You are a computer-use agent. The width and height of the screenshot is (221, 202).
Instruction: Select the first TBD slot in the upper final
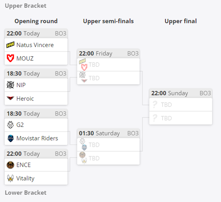(181, 104)
